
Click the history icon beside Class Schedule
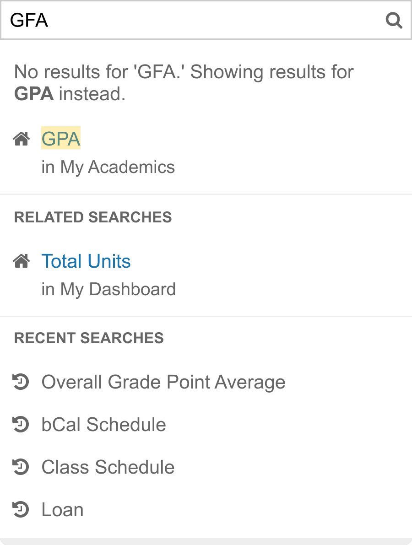pyautogui.click(x=21, y=467)
